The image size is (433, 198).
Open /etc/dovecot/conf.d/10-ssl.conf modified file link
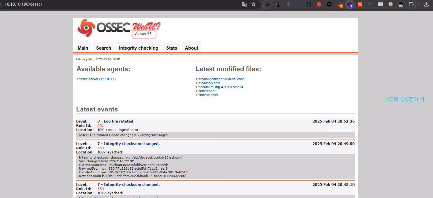point(219,79)
